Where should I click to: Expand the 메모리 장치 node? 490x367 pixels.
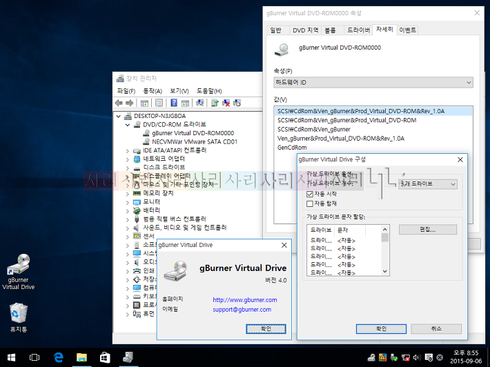(128, 194)
